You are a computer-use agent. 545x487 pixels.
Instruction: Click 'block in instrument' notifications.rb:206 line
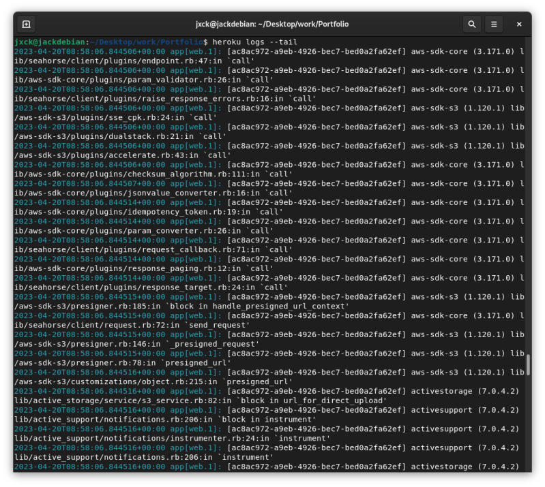point(165,420)
